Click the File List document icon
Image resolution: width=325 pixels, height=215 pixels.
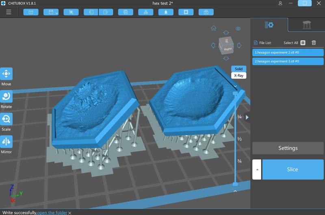(x=256, y=43)
